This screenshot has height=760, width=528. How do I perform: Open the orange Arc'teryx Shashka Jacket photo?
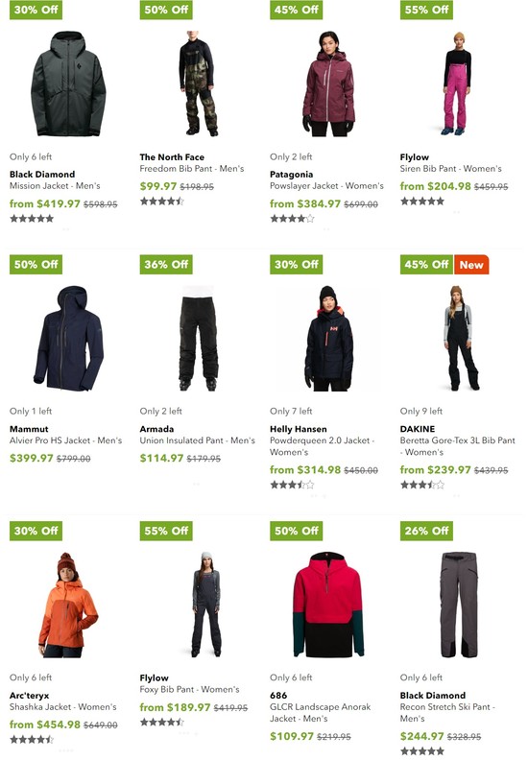point(68,605)
